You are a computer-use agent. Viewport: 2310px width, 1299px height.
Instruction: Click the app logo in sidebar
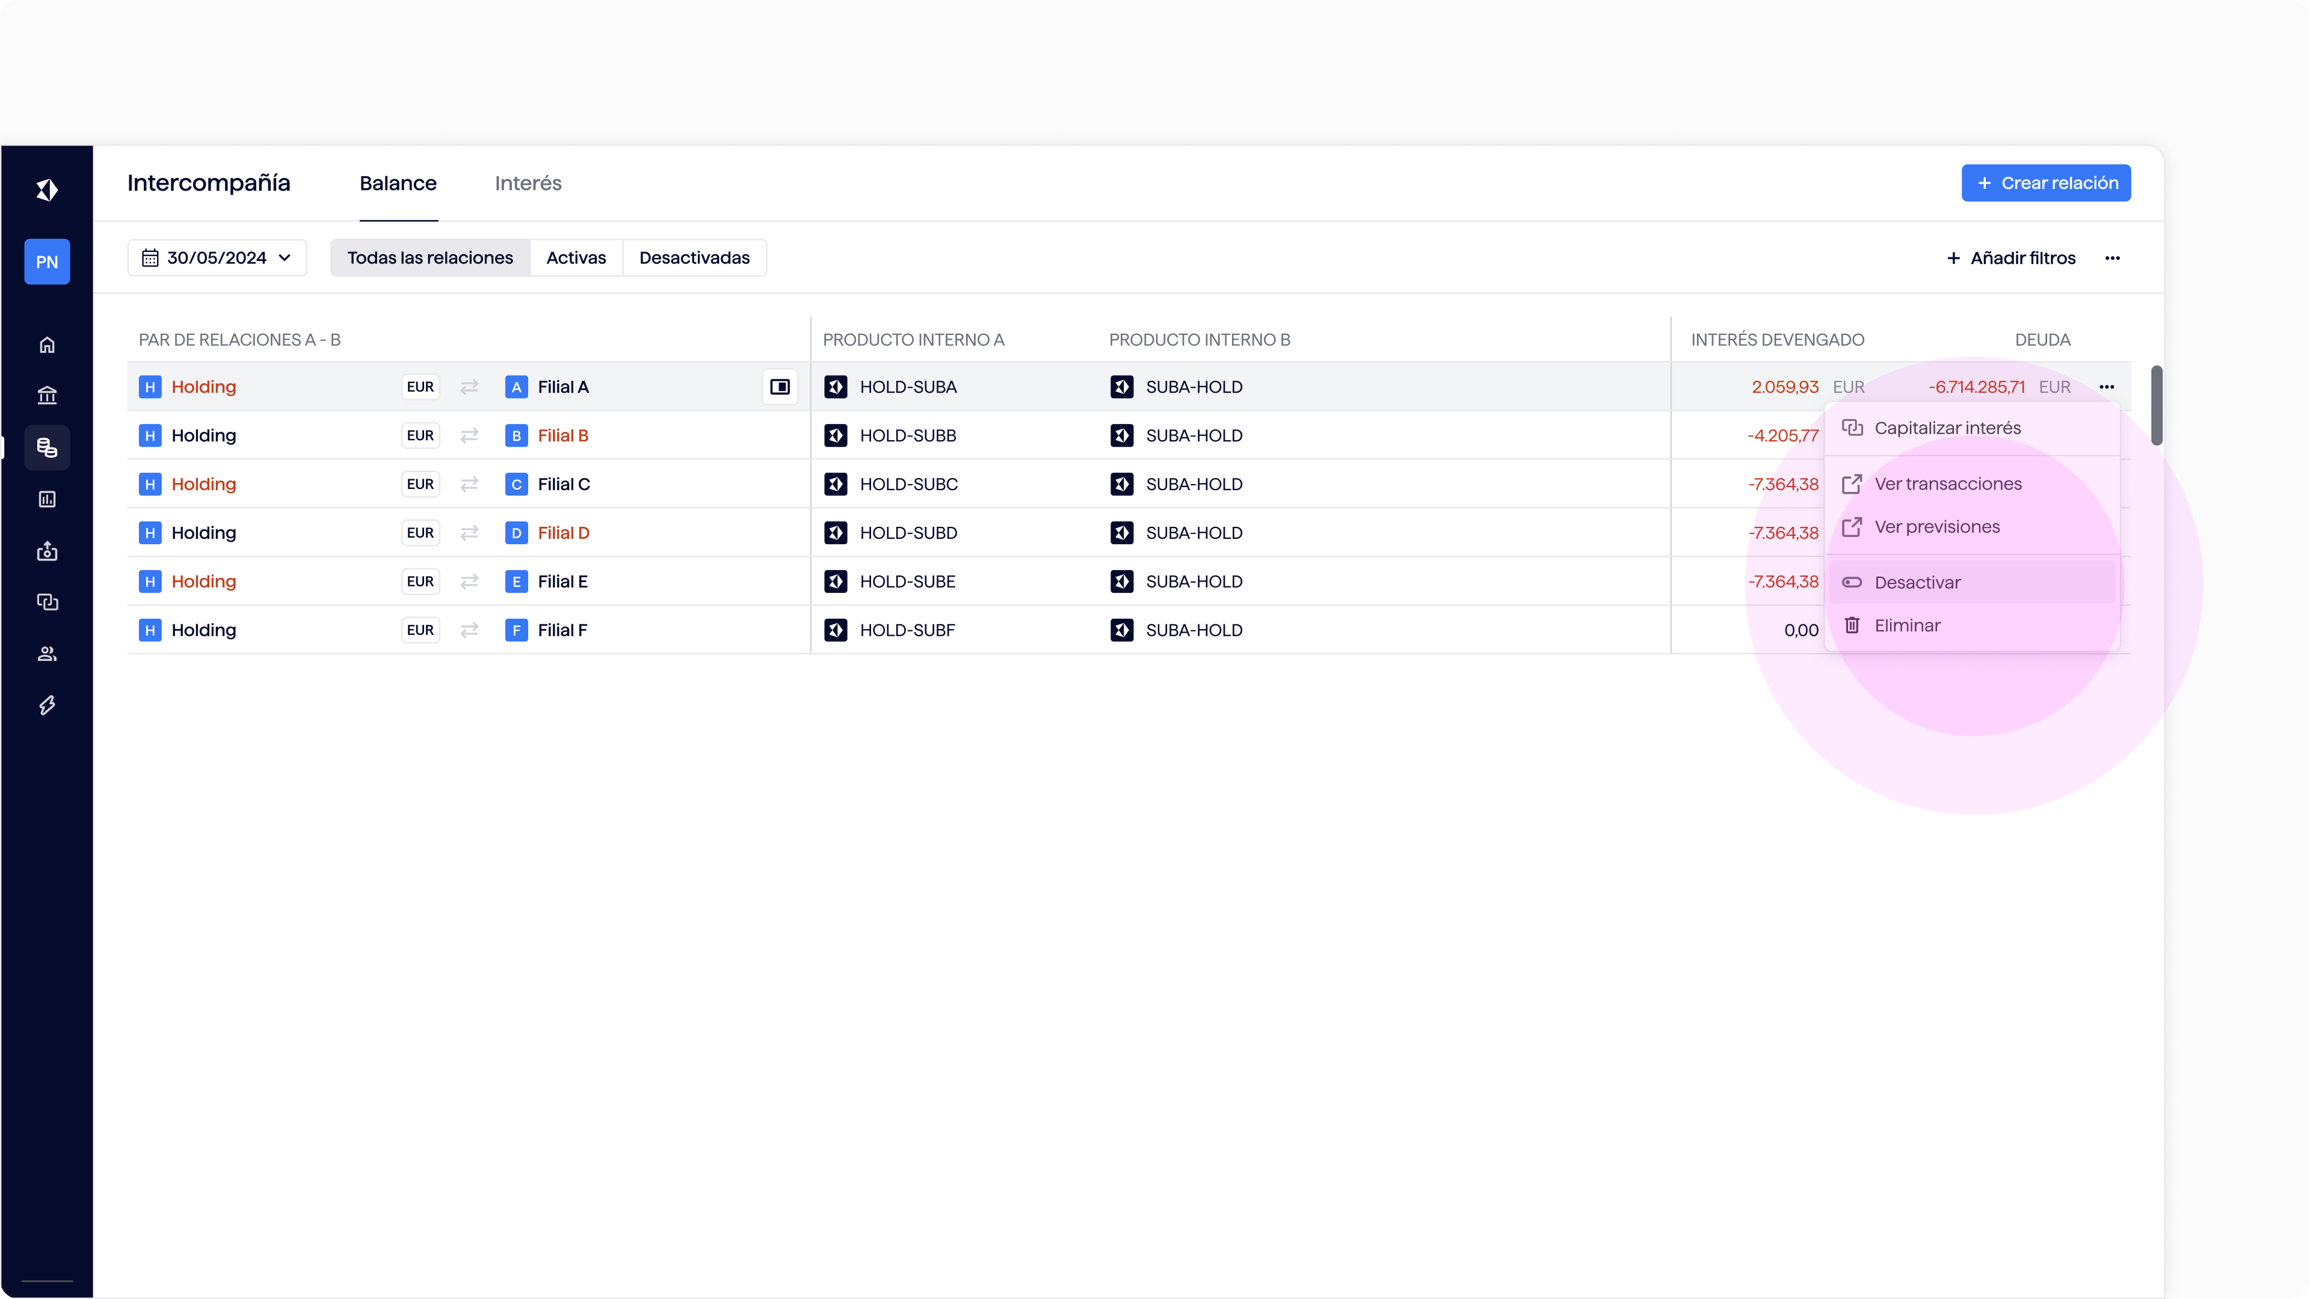pyautogui.click(x=47, y=190)
